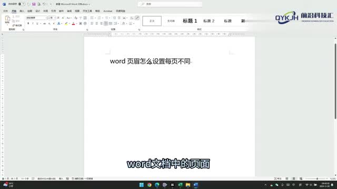337x189 pixels.
Task: Open the Customize Quick Access Toolbar chevron
Action: point(51,4)
